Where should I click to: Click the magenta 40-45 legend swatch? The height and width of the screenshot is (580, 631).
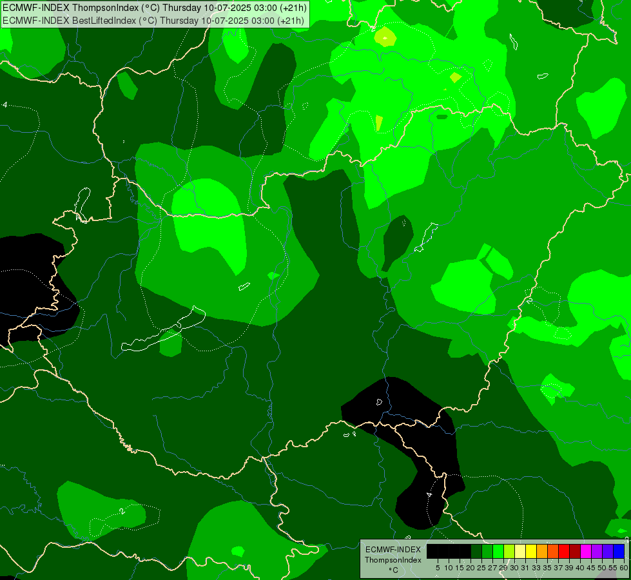[586, 551]
